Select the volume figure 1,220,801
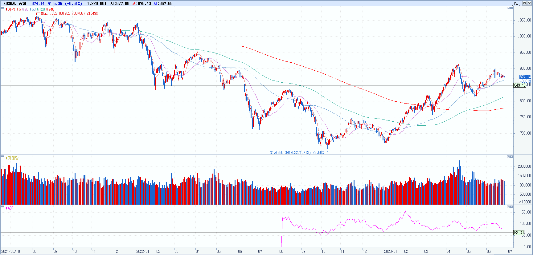Screen dimensions: 533x255 point(96,3)
